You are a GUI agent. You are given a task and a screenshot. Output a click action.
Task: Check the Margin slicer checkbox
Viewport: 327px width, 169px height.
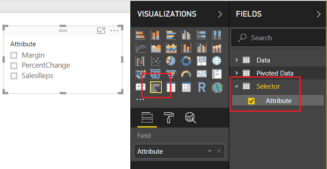click(14, 55)
